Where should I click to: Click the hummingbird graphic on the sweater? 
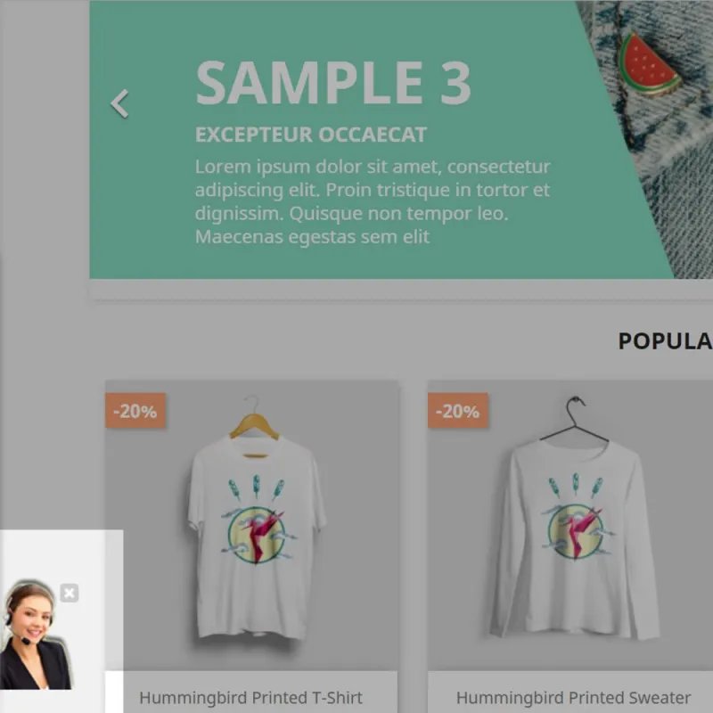coord(577,533)
